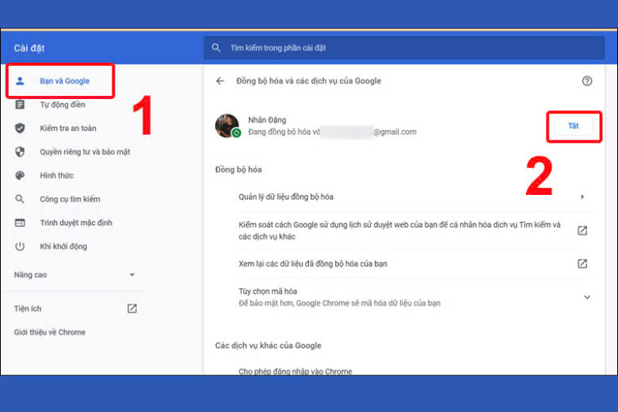Click the magnifier icon for Công cụ tìm kiếm

tap(20, 199)
